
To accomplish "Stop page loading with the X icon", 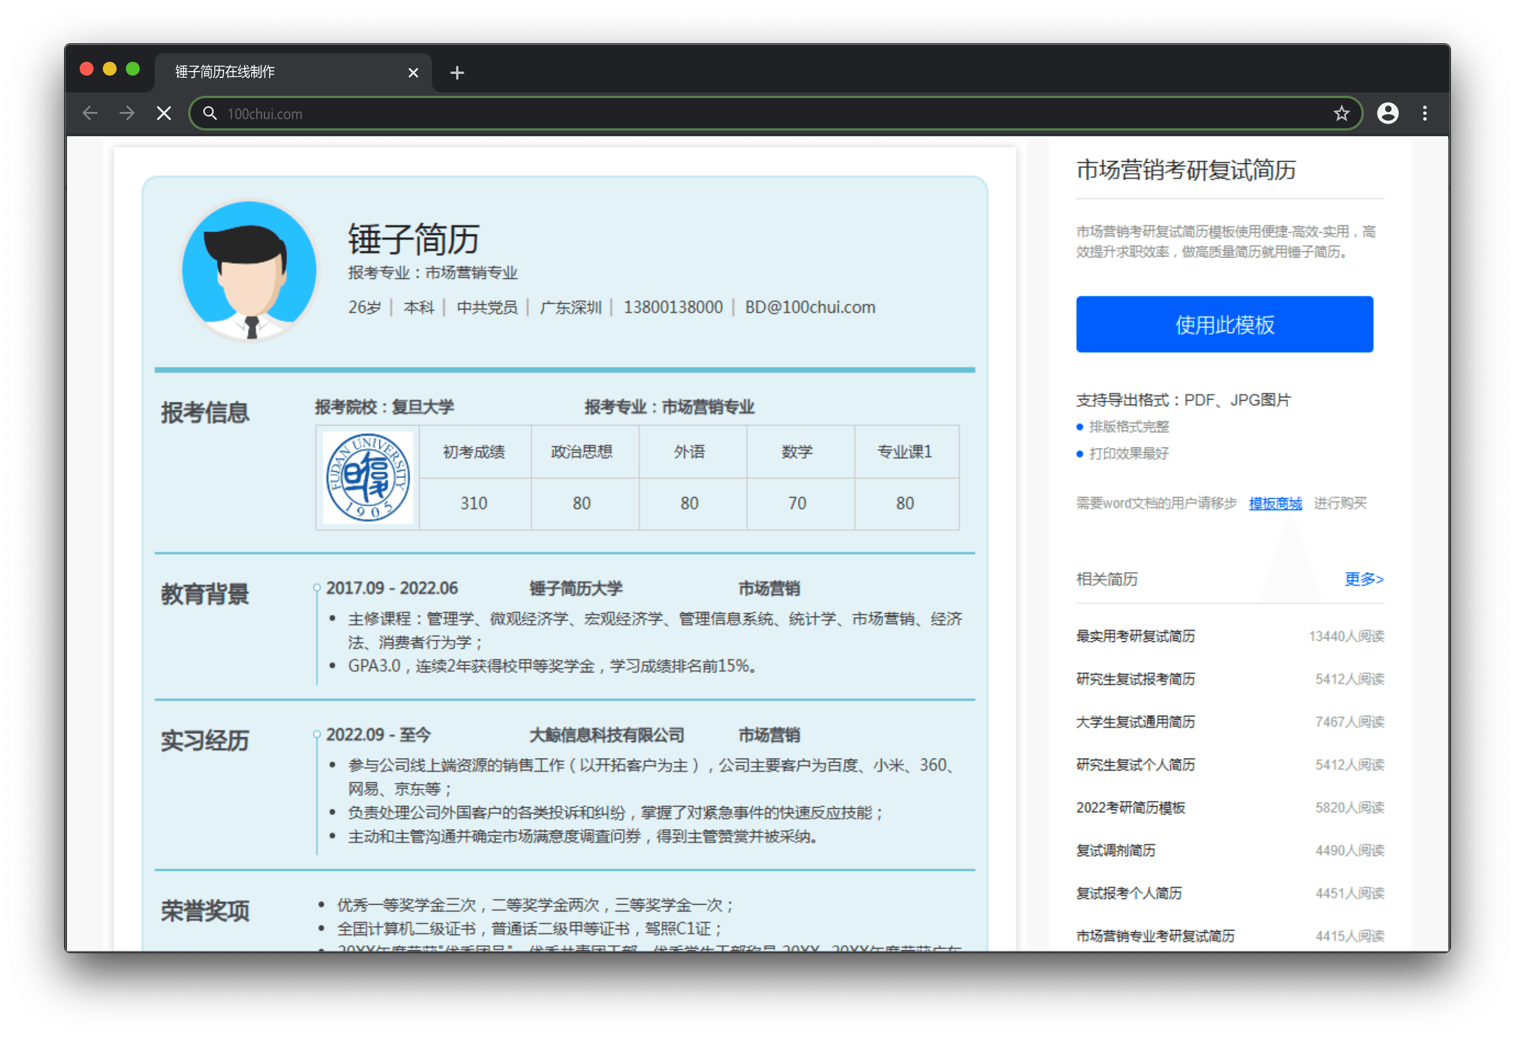I will [x=165, y=114].
